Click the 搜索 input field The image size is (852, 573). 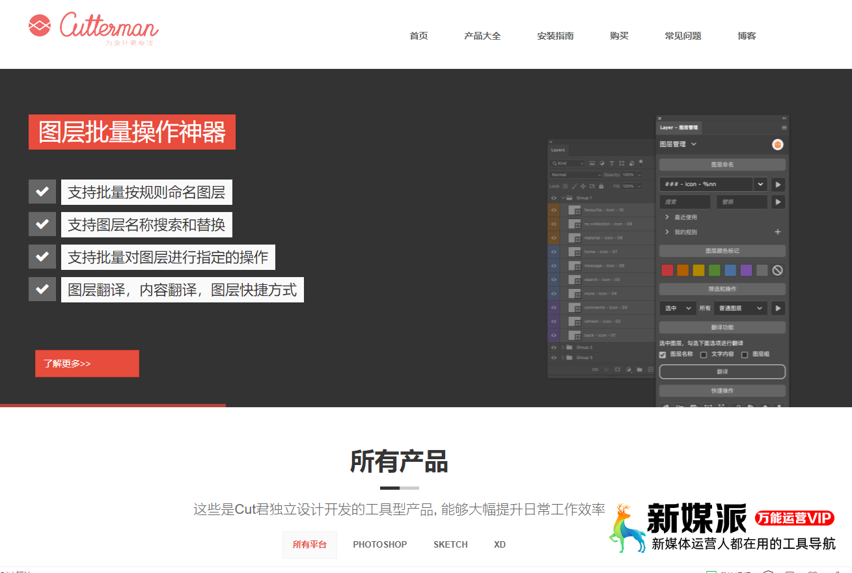point(685,202)
